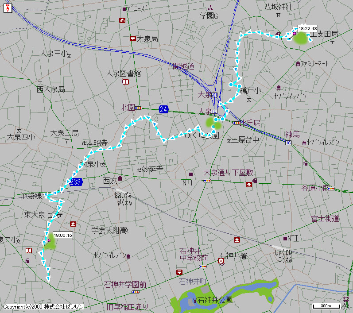The width and height of the screenshot is (353, 313).
Task: Click the 大泉図書館 library book icon
Action: coord(126,82)
